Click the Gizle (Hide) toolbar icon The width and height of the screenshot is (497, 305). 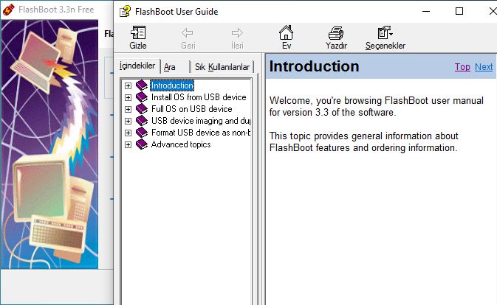click(138, 33)
